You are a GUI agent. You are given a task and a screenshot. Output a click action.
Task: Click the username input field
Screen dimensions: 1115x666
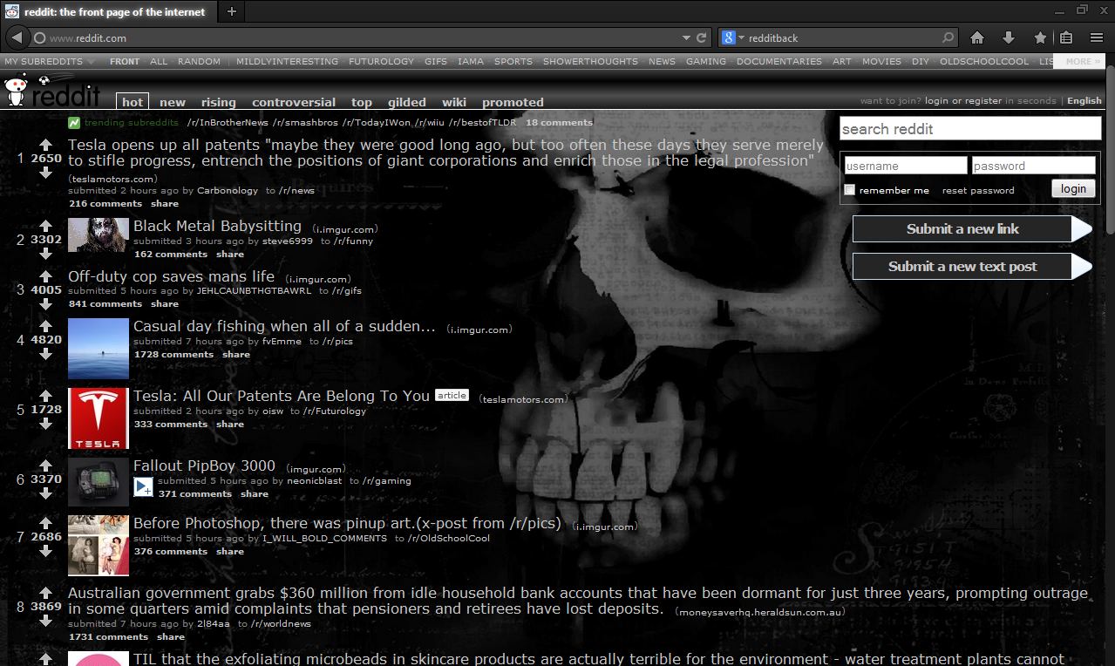coord(905,166)
